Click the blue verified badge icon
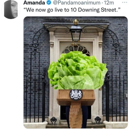 pos(49,3)
